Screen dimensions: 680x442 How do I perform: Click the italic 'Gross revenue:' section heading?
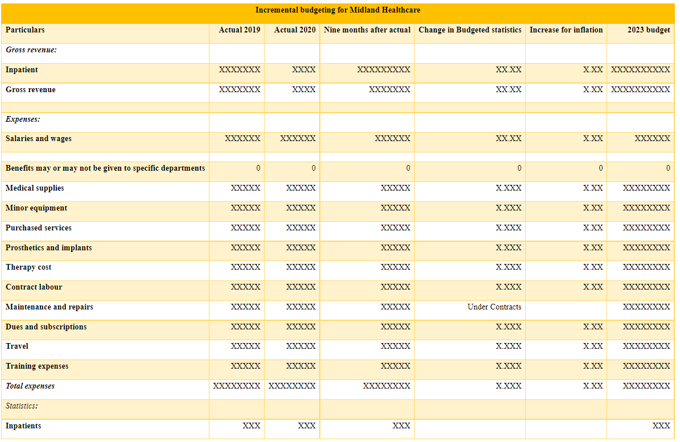point(31,50)
